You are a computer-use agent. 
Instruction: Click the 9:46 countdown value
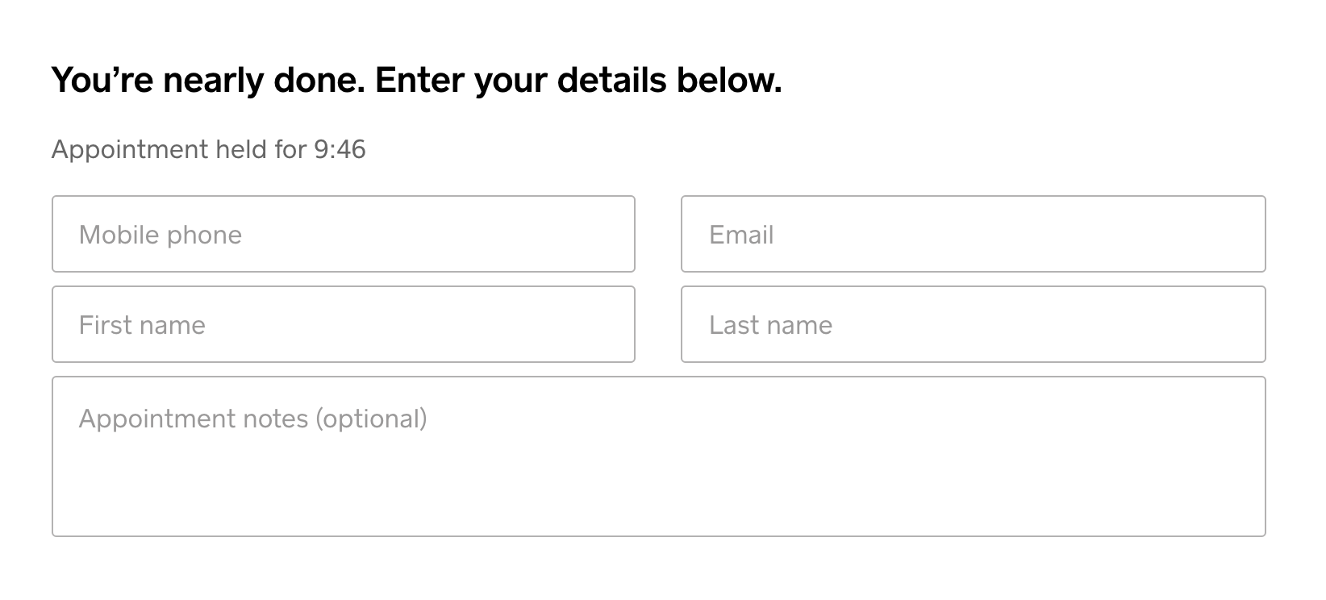(340, 149)
